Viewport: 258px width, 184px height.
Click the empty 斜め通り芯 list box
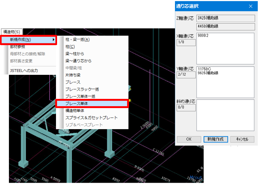pos(226,115)
